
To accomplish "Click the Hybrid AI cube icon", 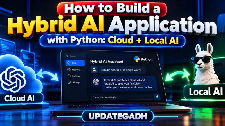I will [x=69, y=69].
